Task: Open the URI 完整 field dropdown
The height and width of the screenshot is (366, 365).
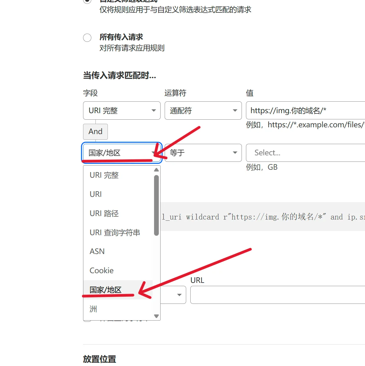Action: 122,111
